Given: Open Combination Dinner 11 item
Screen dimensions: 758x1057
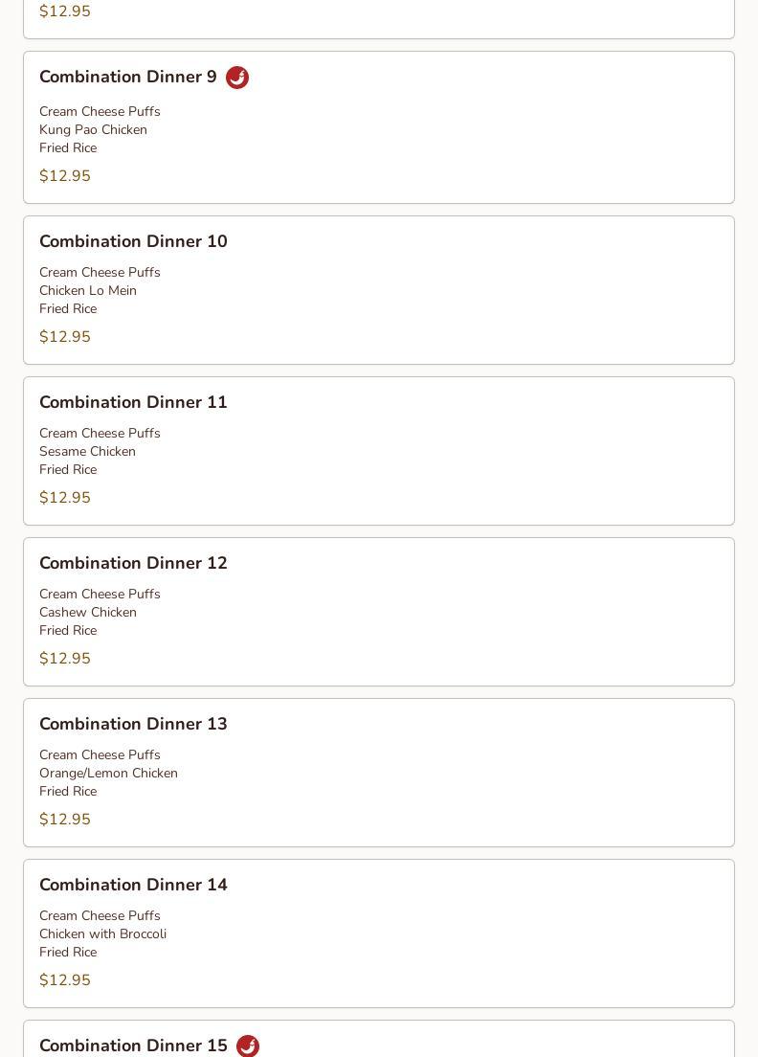Looking at the screenshot, I should pyautogui.click(x=133, y=403).
